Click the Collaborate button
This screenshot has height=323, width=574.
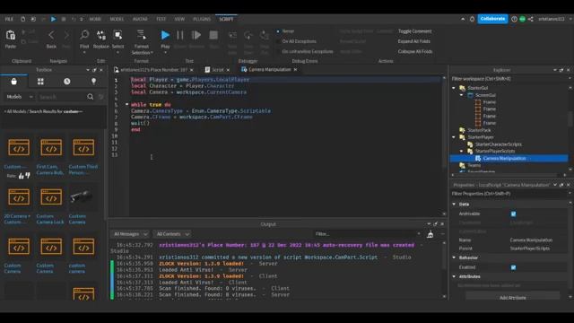[492, 19]
